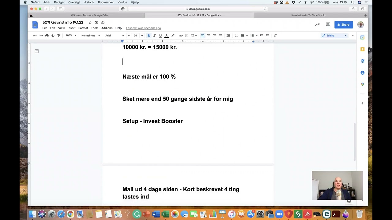
Task: Center align the text
Action: (209, 36)
